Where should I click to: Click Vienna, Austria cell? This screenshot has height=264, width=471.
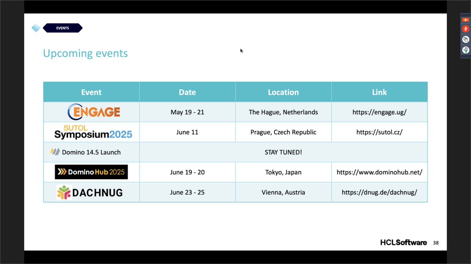click(x=283, y=192)
